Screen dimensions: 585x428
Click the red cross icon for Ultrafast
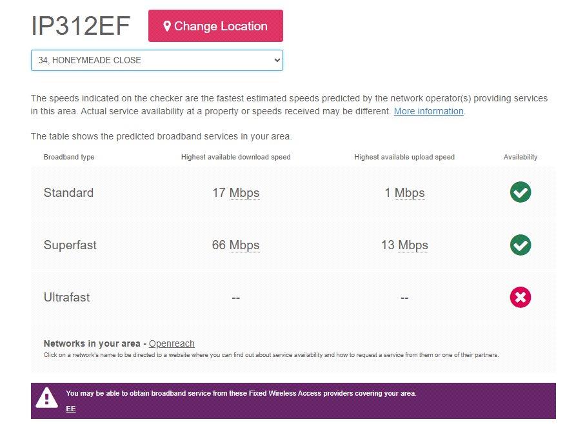[x=521, y=298]
